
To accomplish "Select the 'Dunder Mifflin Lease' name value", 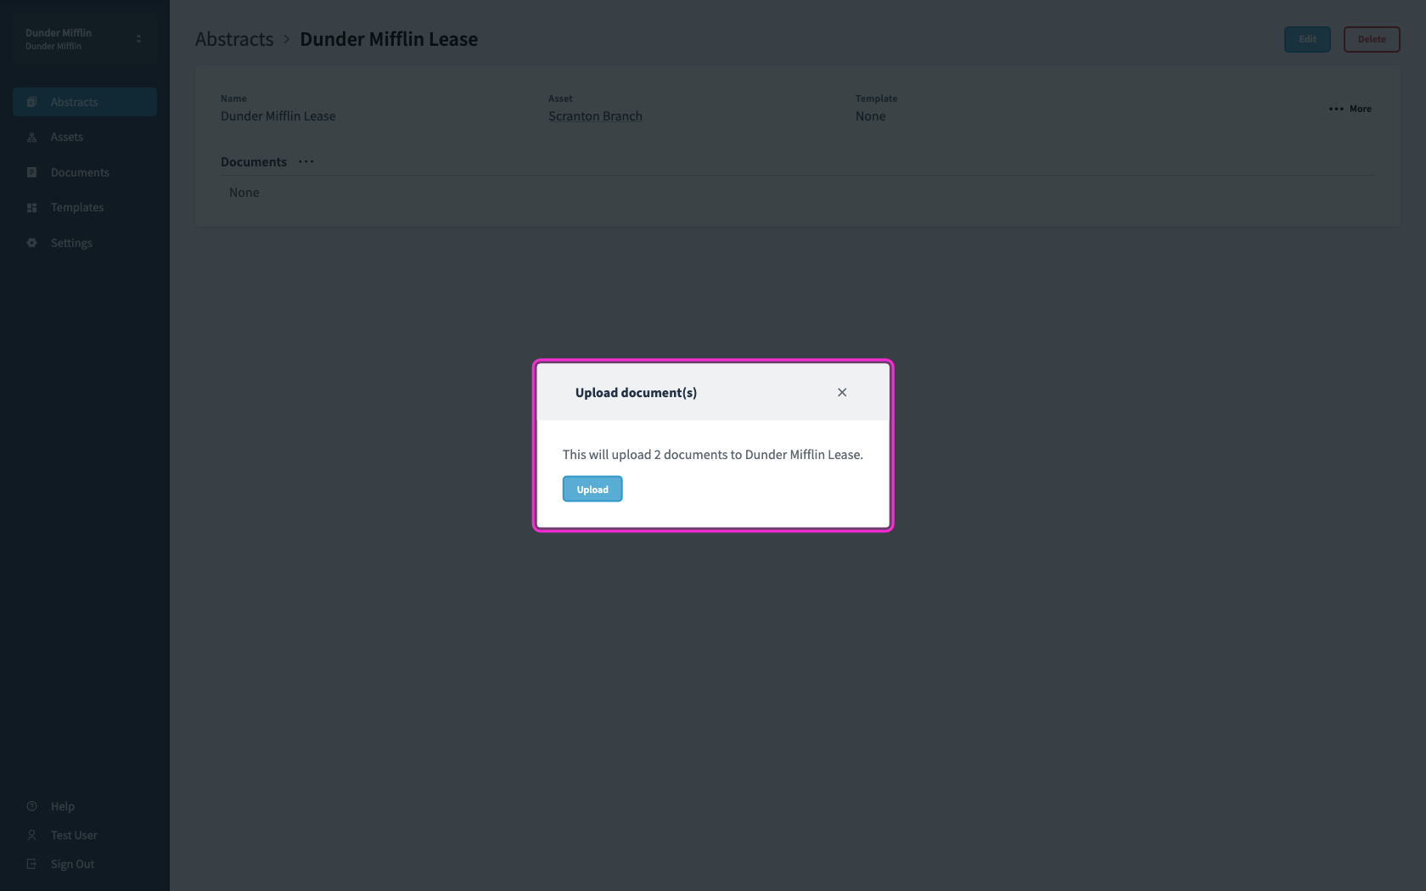I will [x=278, y=116].
